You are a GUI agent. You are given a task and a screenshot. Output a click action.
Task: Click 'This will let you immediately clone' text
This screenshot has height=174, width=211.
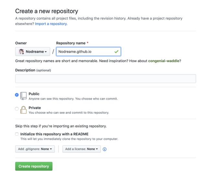tap(69, 139)
